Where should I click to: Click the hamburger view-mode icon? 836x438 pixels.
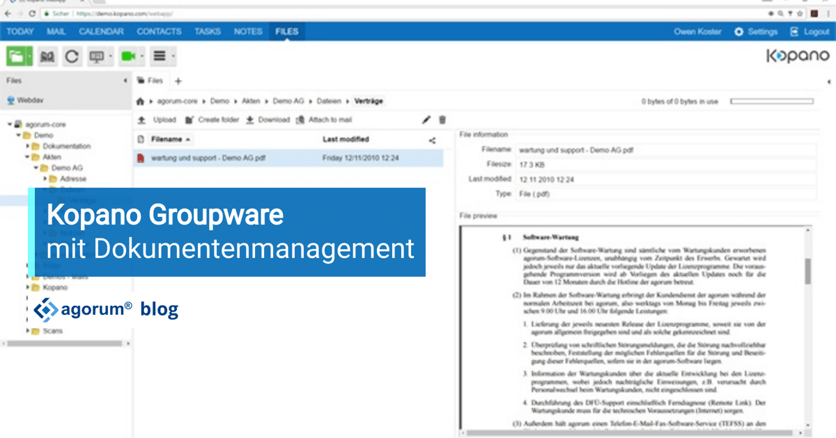point(159,56)
